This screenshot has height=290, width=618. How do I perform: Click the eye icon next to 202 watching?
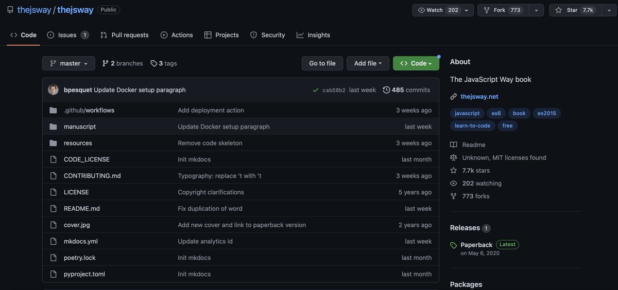pos(454,184)
